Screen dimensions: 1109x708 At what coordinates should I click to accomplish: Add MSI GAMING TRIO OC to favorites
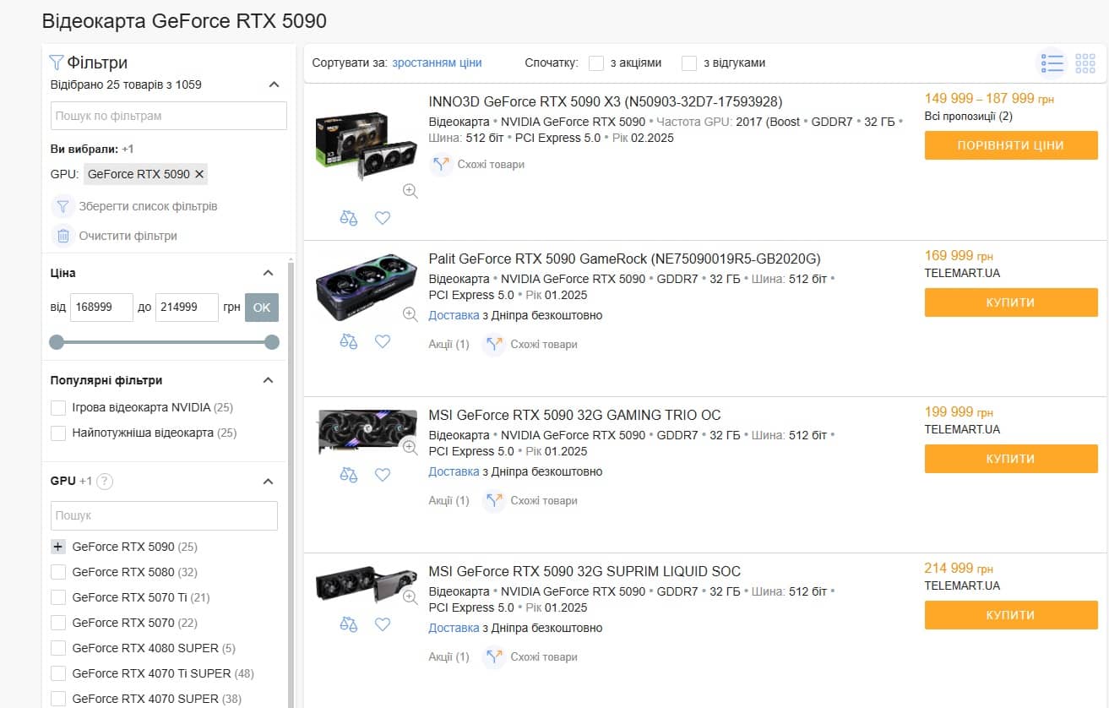coord(383,475)
